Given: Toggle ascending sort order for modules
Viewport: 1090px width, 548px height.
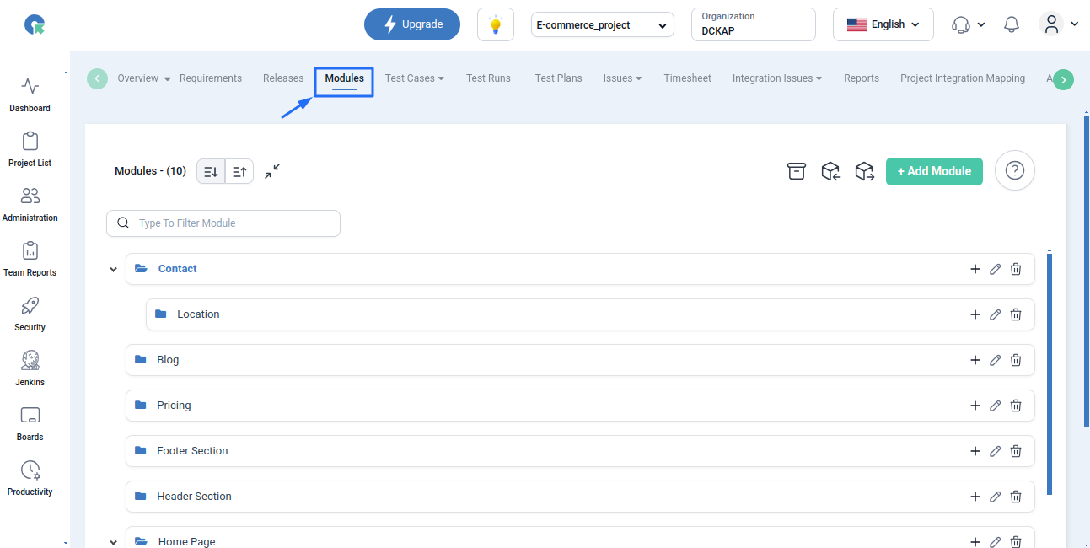Looking at the screenshot, I should 239,172.
